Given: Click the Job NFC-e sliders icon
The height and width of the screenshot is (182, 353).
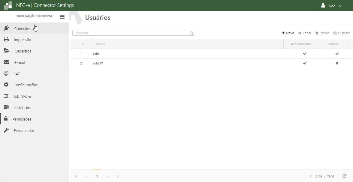Looking at the screenshot, I should (6, 96).
